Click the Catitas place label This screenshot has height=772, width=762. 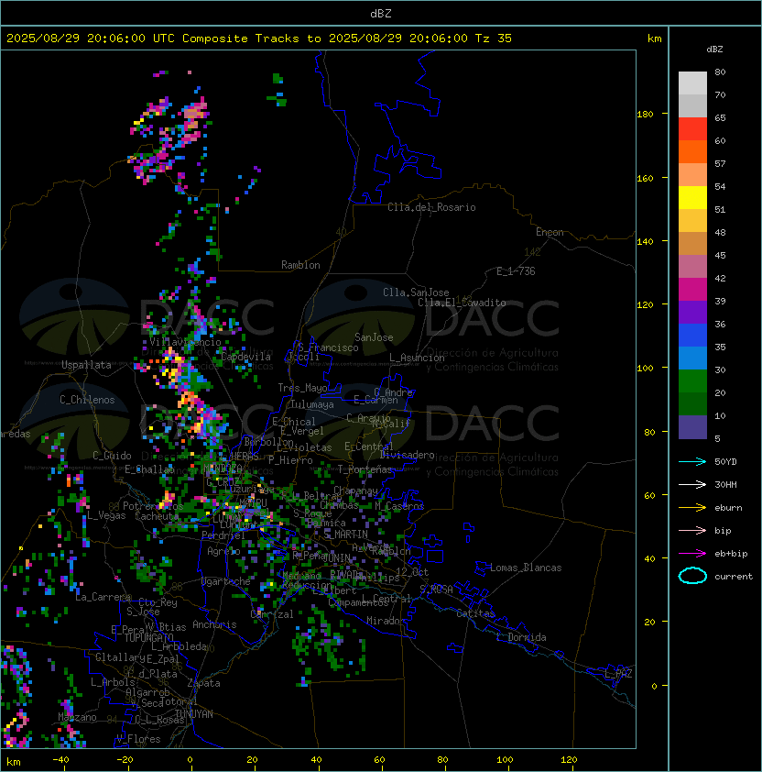[475, 613]
